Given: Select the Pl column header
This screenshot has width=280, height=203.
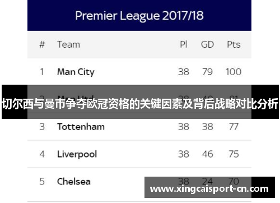Looking at the screenshot, I should (184, 44).
